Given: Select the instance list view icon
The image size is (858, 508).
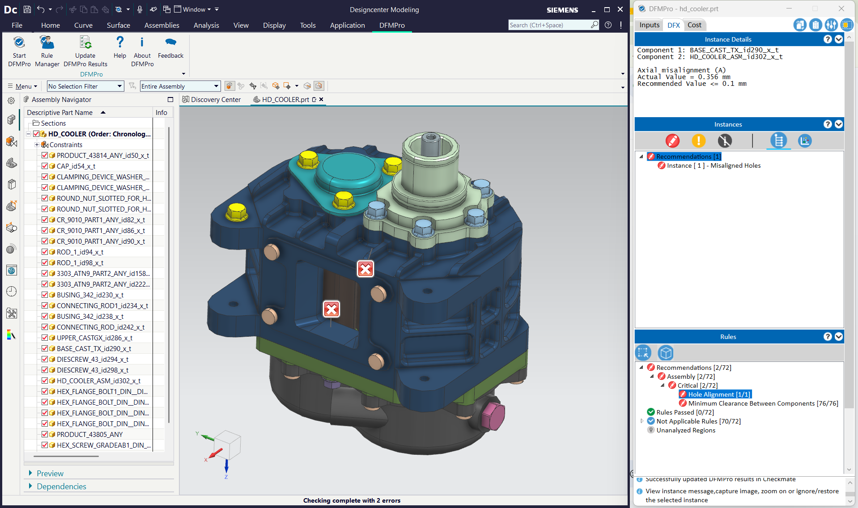Looking at the screenshot, I should pyautogui.click(x=779, y=141).
